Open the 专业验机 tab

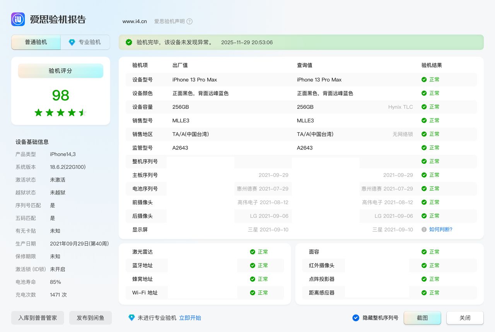[x=85, y=42]
